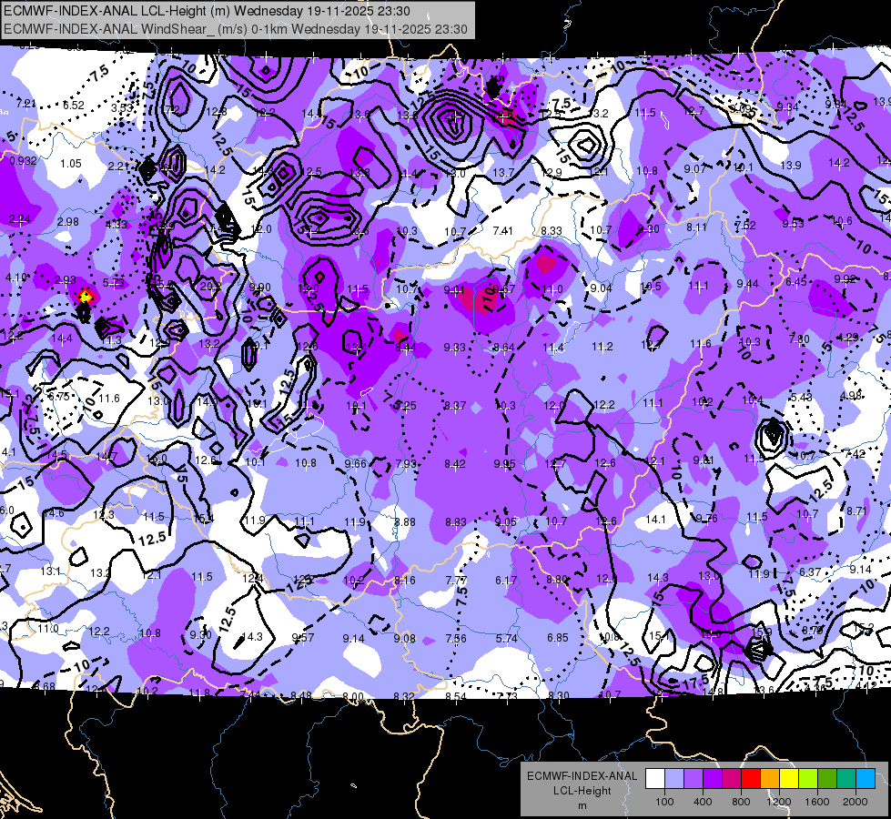
Task: Click the wind shear value '8.71'
Action: (856, 511)
